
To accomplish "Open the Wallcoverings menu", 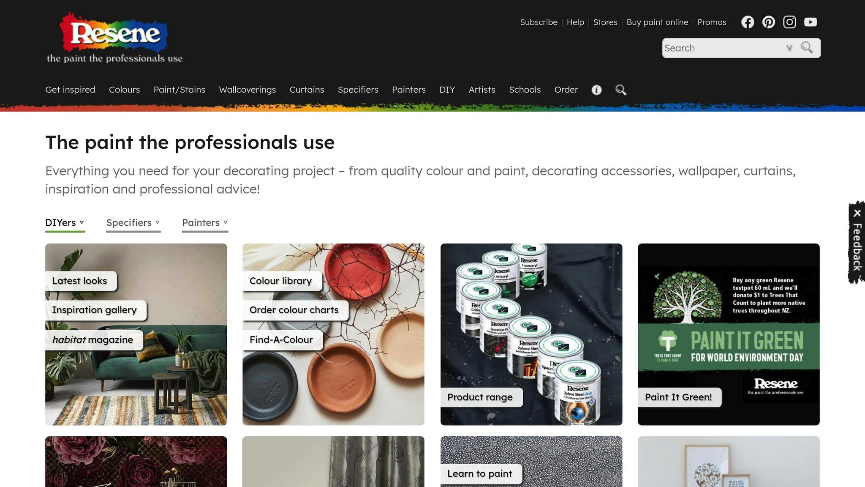I will click(x=247, y=90).
